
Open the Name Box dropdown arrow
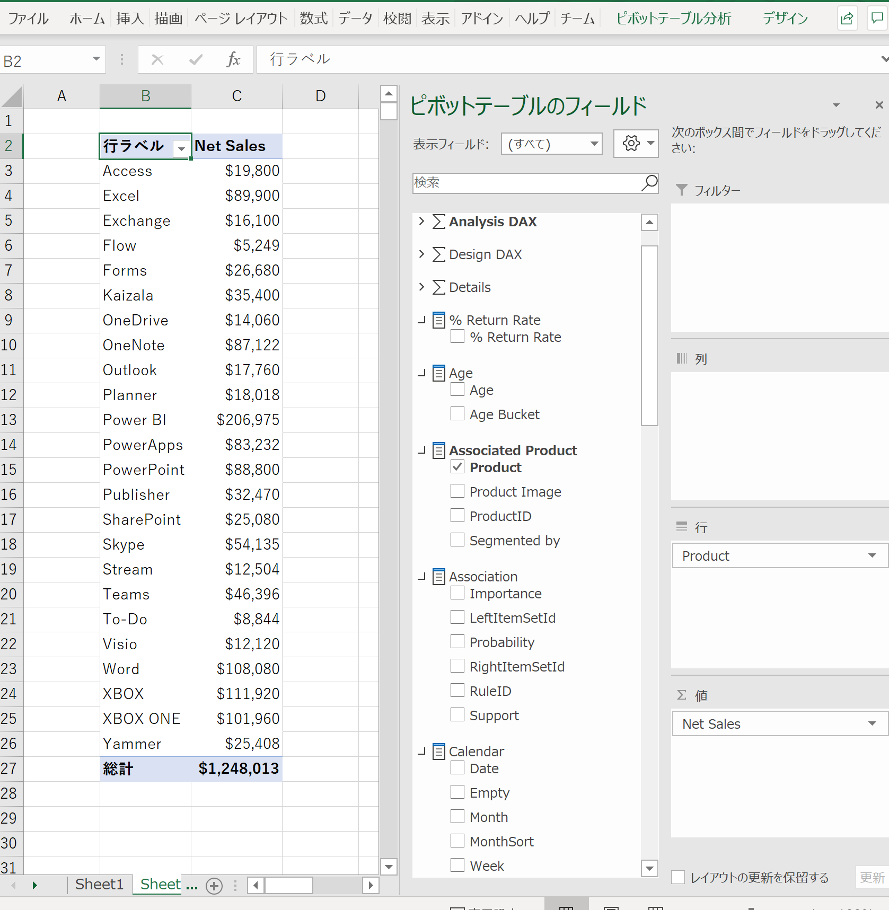[96, 59]
